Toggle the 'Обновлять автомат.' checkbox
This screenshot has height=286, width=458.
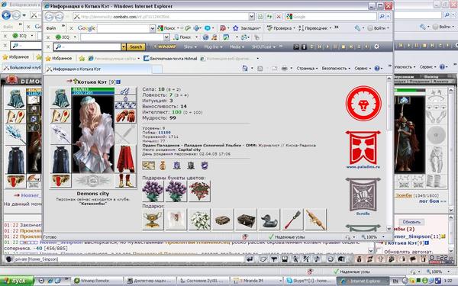pyautogui.click(x=379, y=251)
